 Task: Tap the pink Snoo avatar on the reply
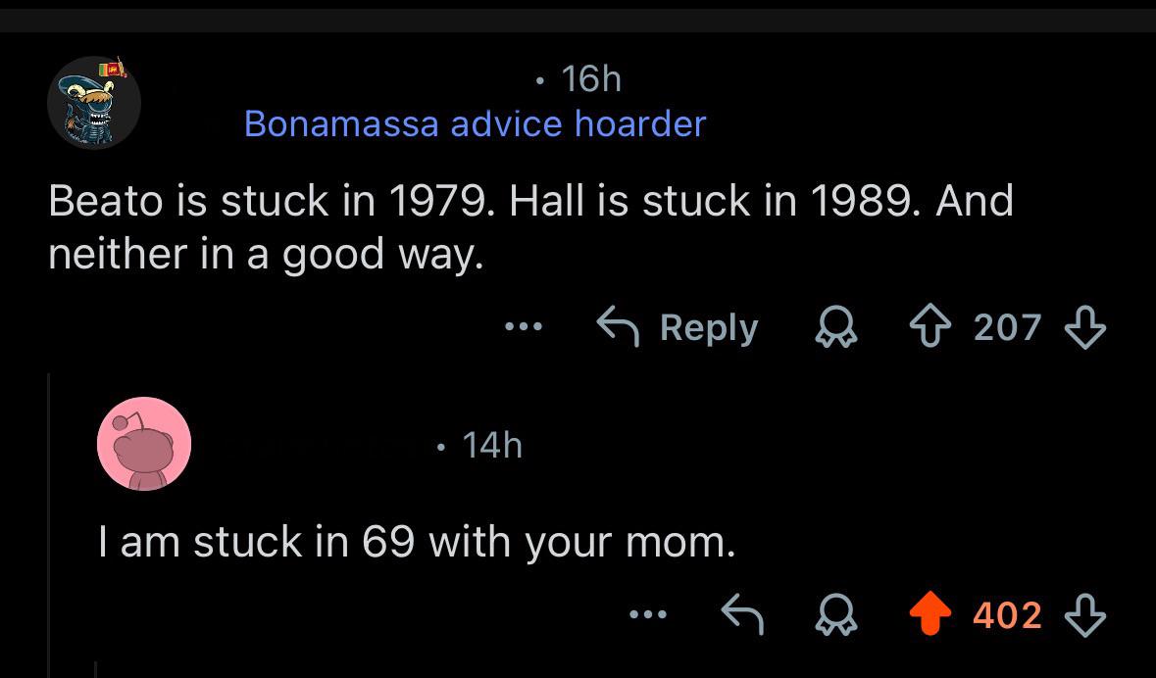tap(144, 443)
